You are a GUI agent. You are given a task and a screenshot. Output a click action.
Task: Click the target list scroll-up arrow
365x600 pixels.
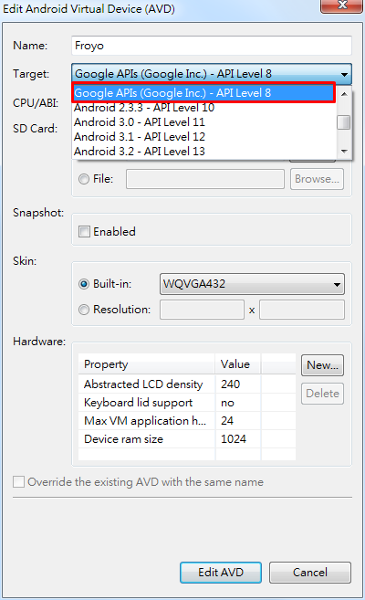tap(344, 94)
